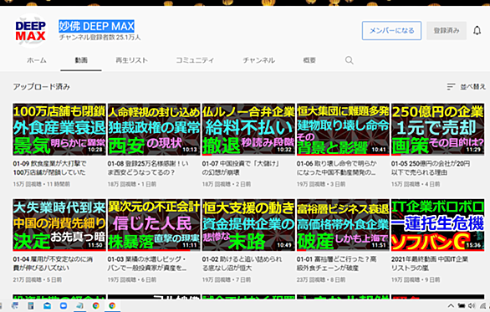The height and width of the screenshot is (312, 490).
Task: Click the notification bell icon
Action: click(x=477, y=31)
